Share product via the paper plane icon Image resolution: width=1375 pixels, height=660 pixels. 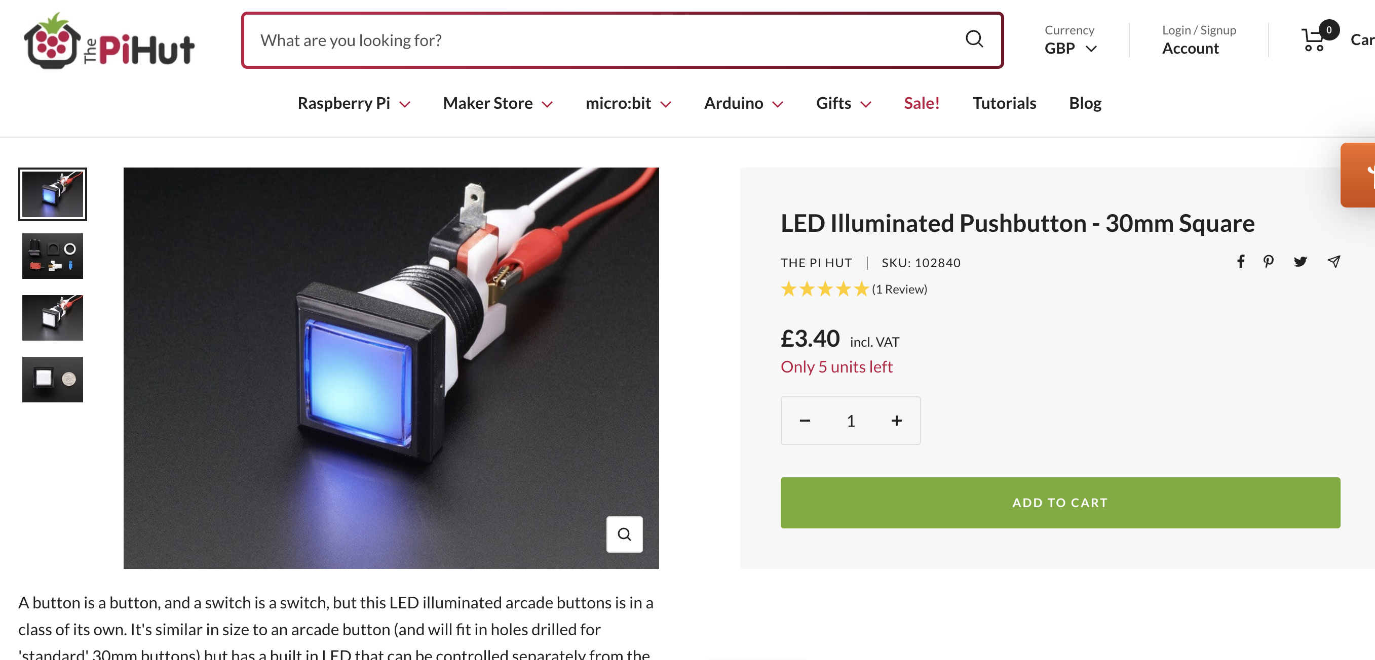(x=1333, y=262)
